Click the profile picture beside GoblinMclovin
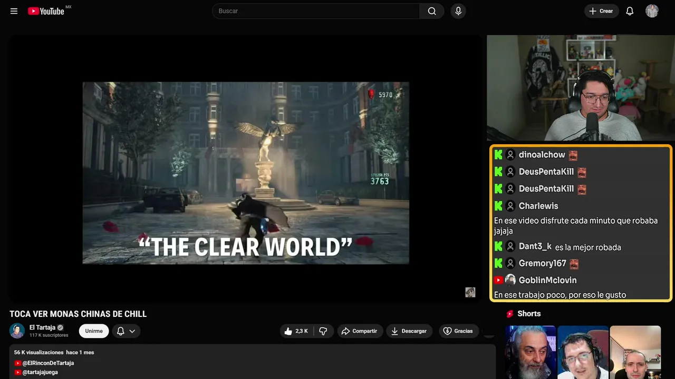675x379 pixels. point(510,280)
